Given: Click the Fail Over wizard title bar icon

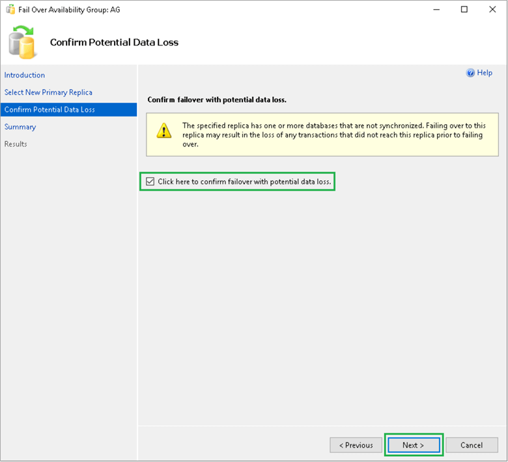Looking at the screenshot, I should pyautogui.click(x=10, y=10).
